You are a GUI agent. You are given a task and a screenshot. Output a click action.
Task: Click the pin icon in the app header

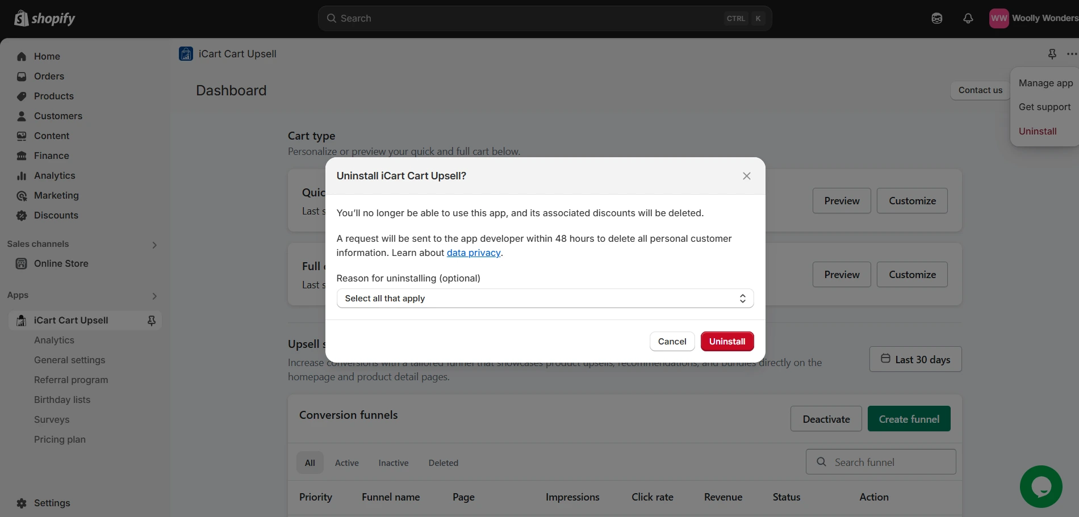point(1052,54)
